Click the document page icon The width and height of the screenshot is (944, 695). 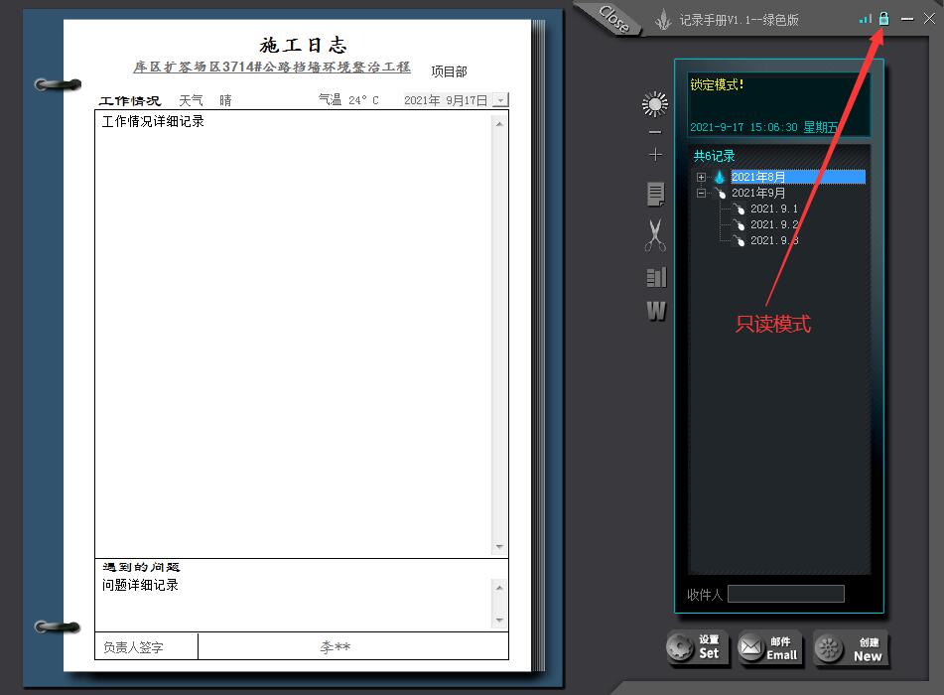point(655,195)
